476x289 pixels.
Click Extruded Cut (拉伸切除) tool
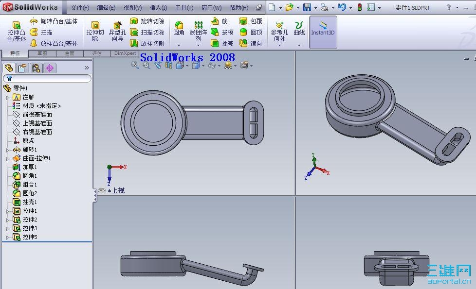click(95, 31)
